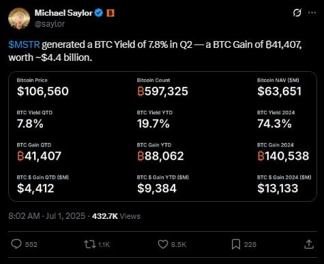Click the 225 bookmarks count
Image resolution: width=324 pixels, height=264 pixels.
click(250, 245)
